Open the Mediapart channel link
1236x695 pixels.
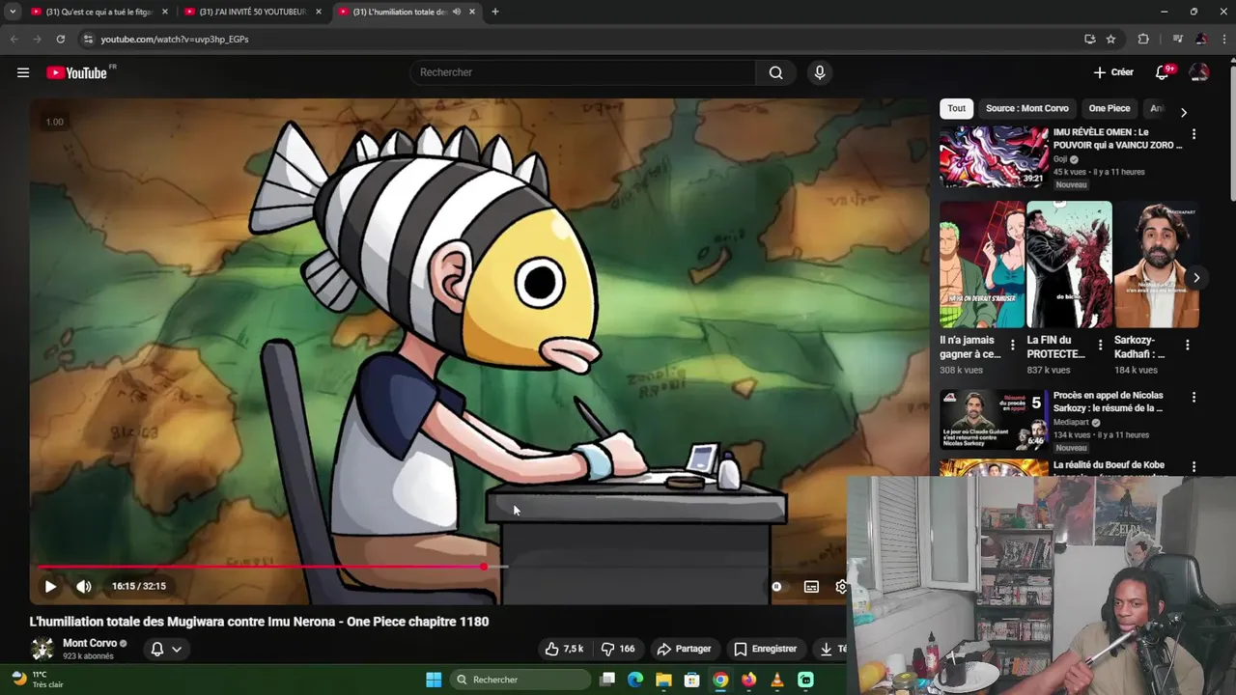coord(1072,423)
